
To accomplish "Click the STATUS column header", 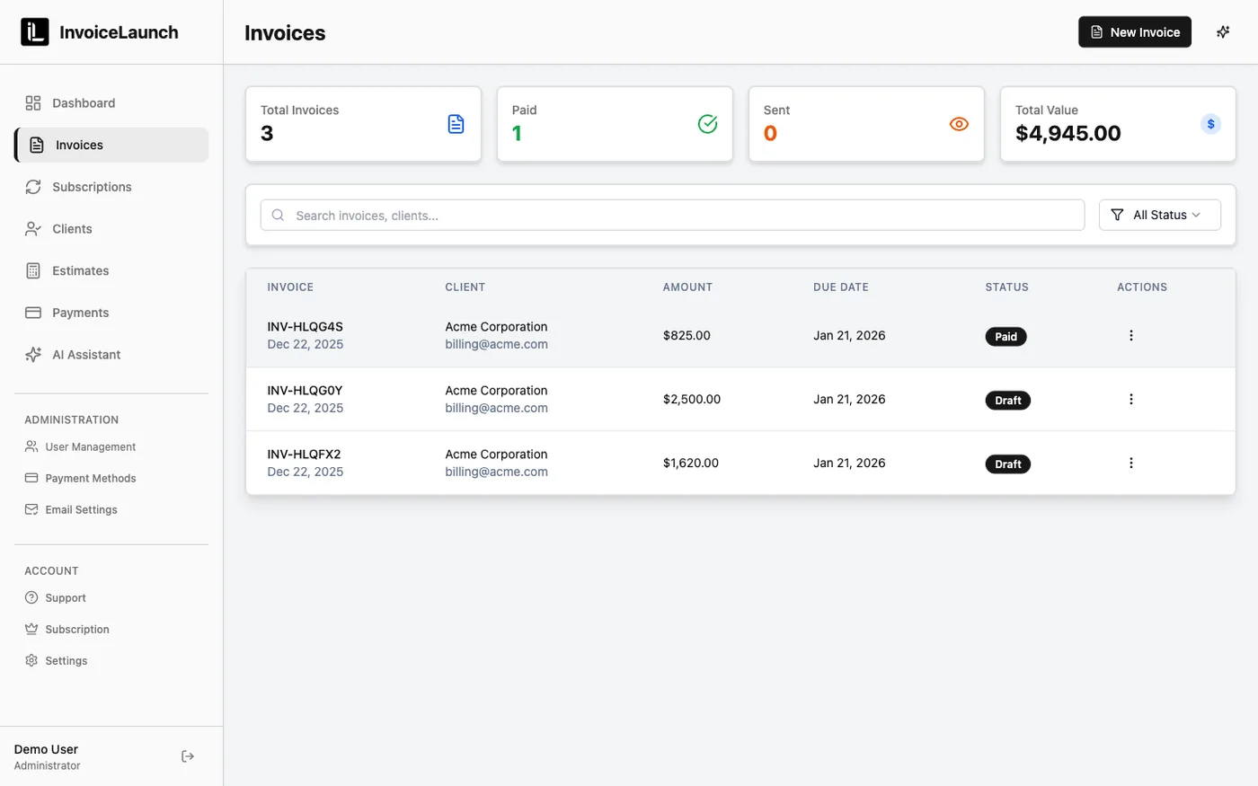I will click(1006, 287).
